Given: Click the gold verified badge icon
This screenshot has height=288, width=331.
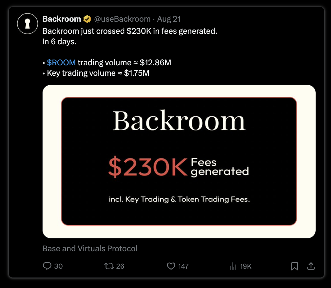Looking at the screenshot, I should 87,19.
